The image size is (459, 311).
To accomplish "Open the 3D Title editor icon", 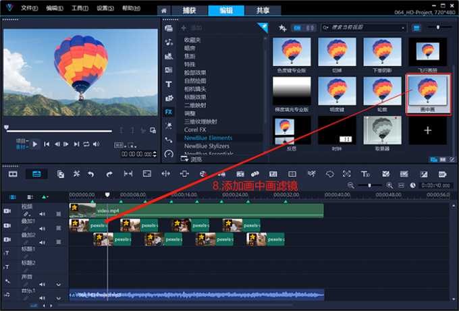I will point(365,174).
